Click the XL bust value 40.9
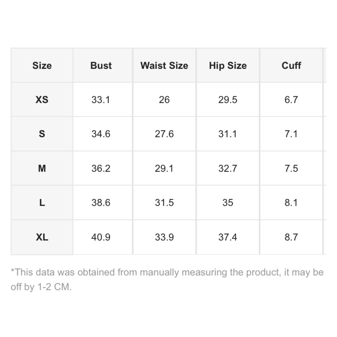 coord(101,237)
